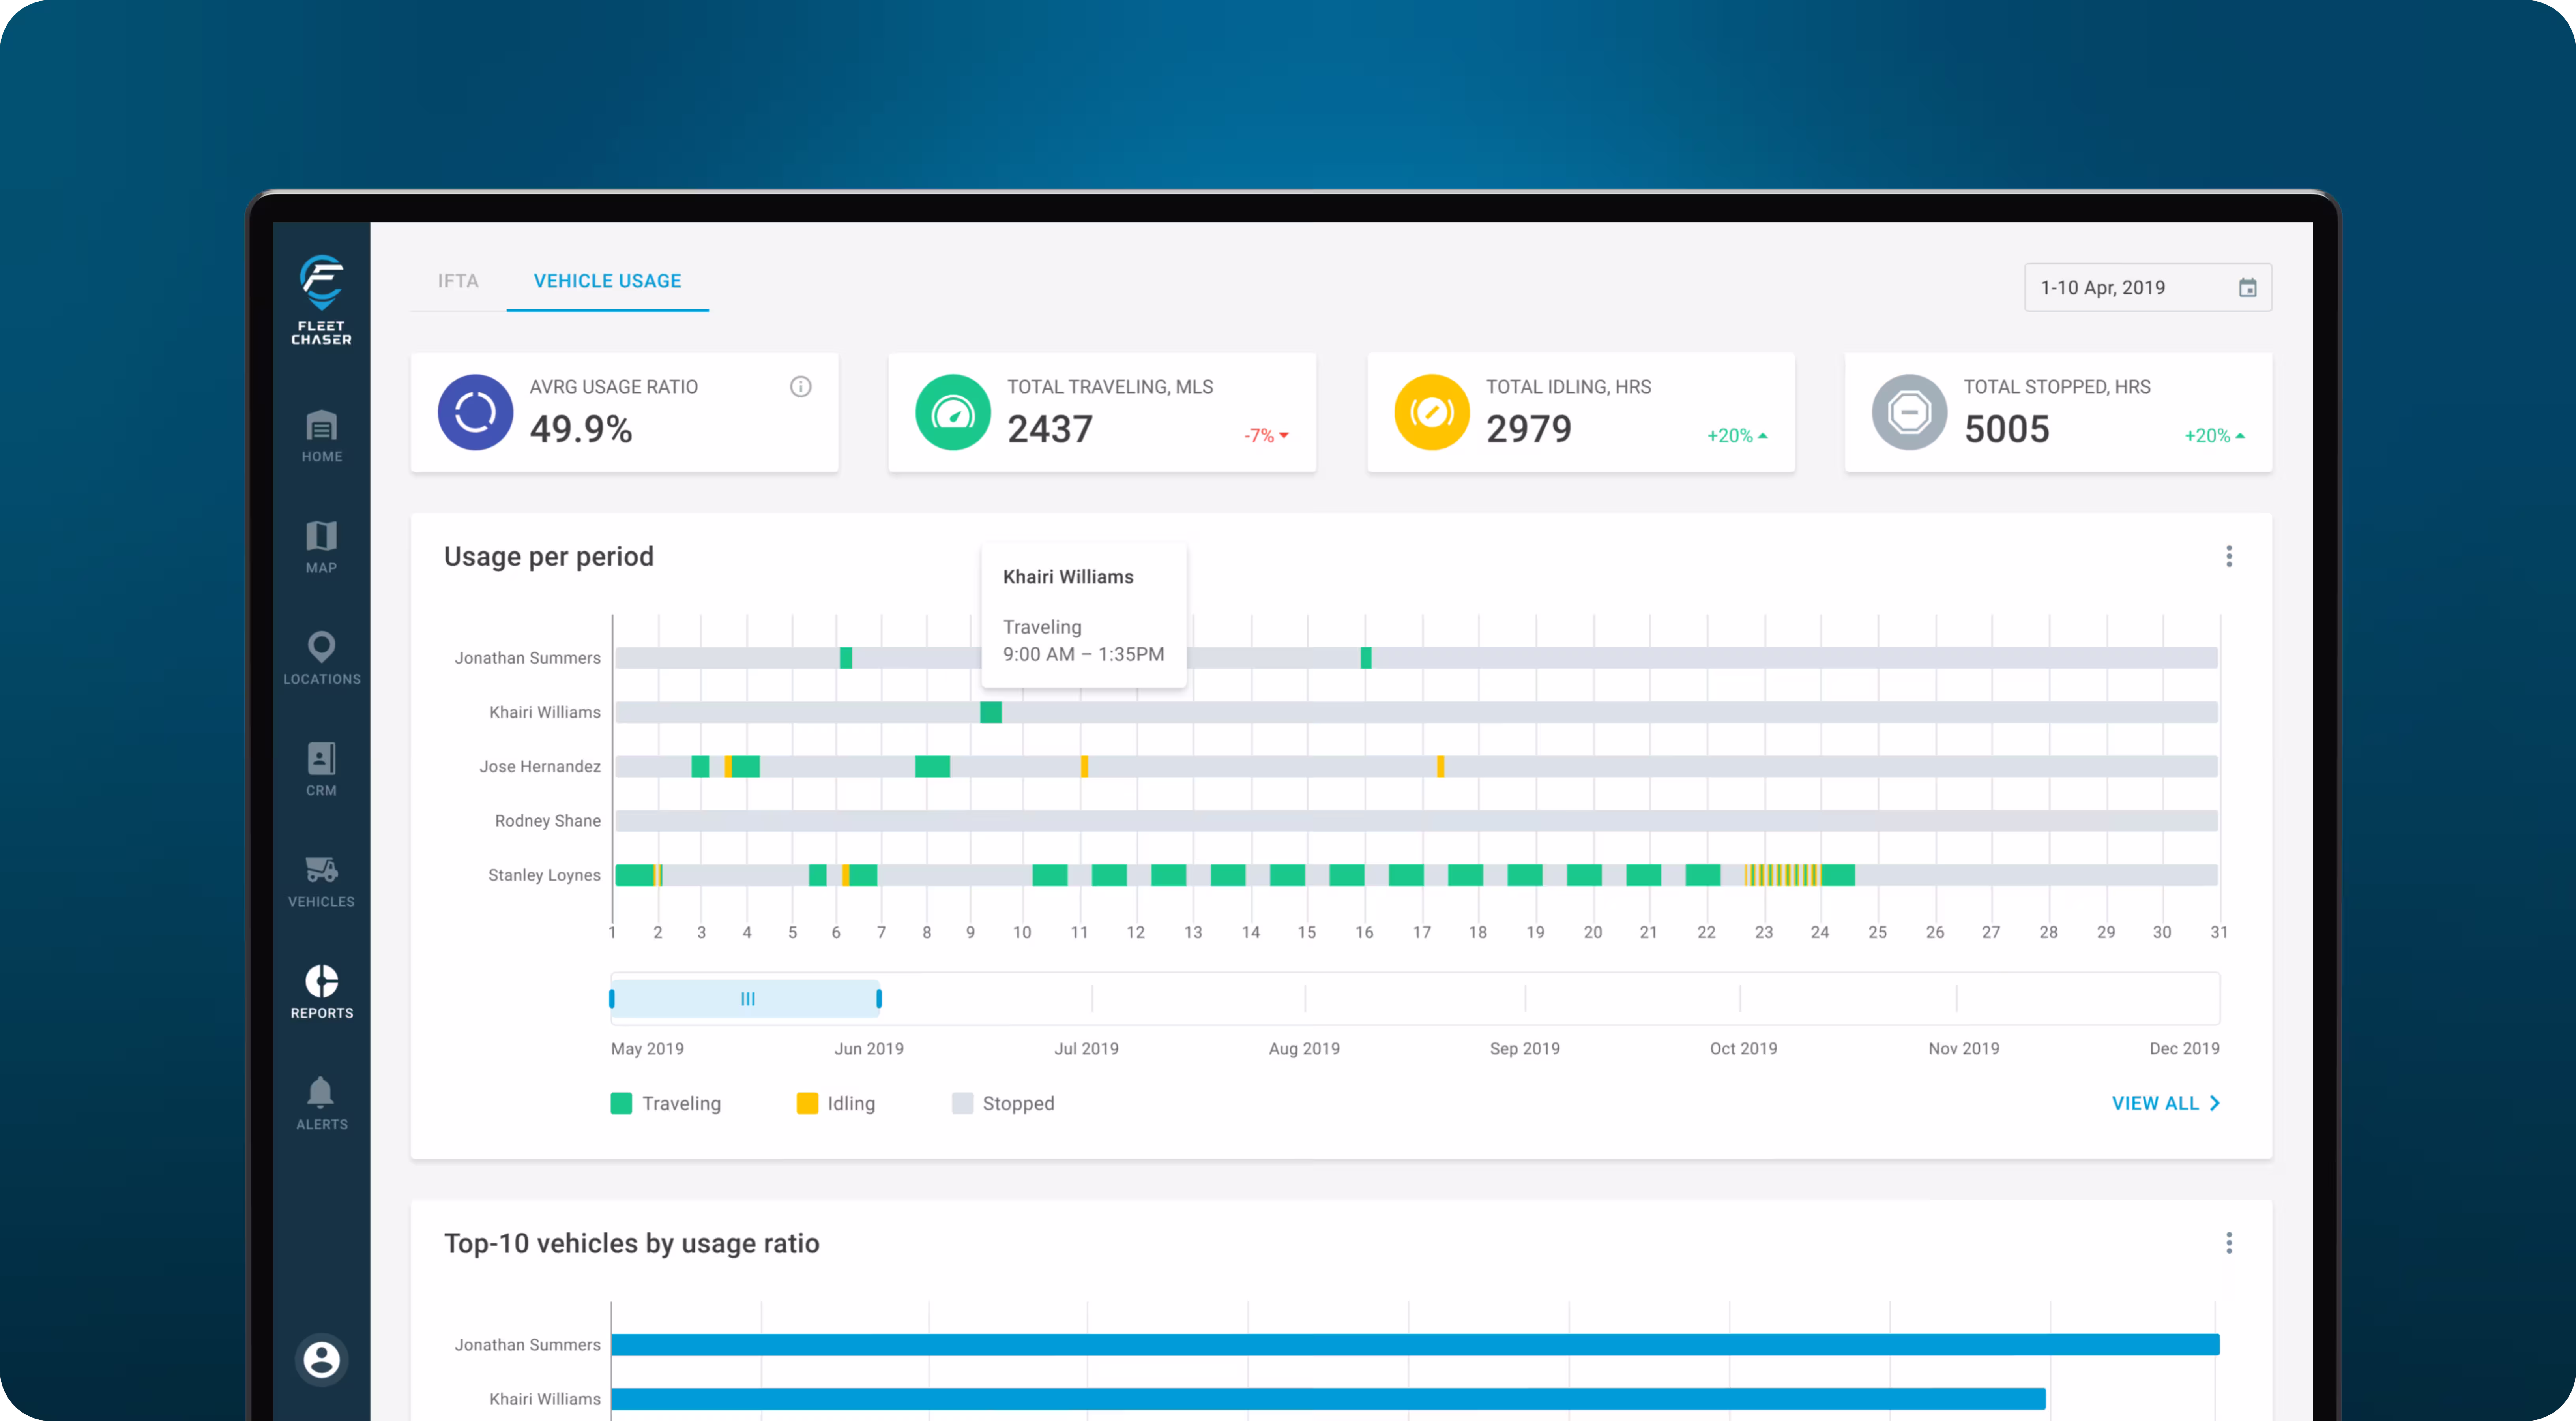Click the user profile avatar icon
Image resolution: width=2576 pixels, height=1421 pixels.
point(321,1360)
